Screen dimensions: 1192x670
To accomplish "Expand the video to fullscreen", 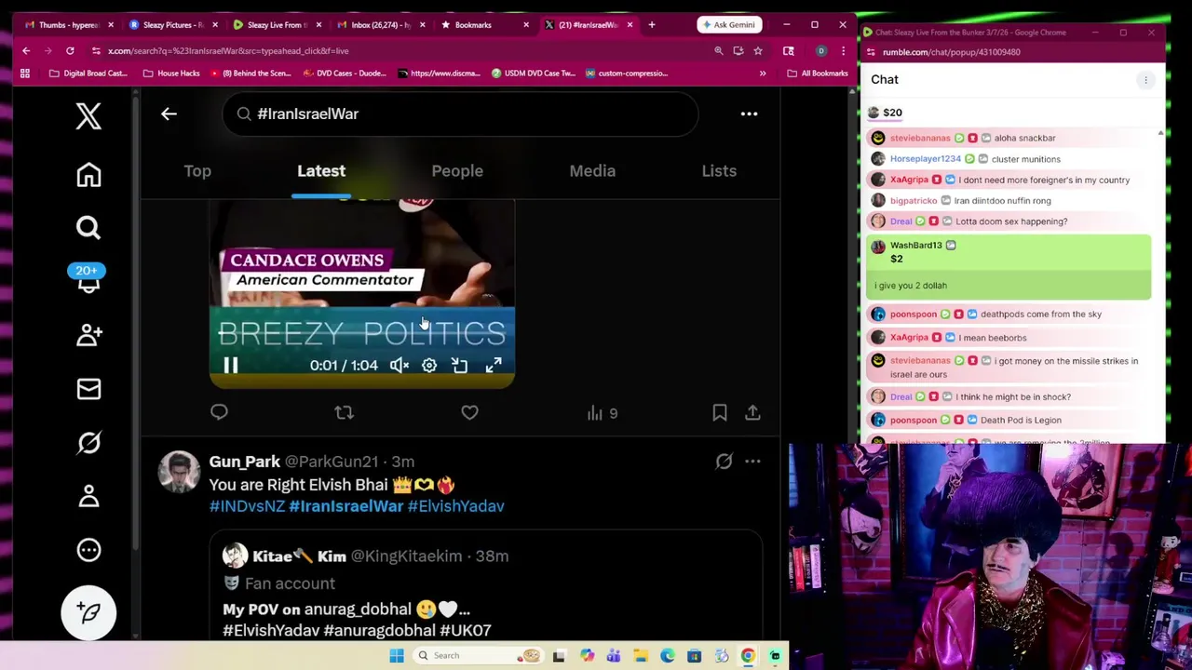I will (493, 366).
